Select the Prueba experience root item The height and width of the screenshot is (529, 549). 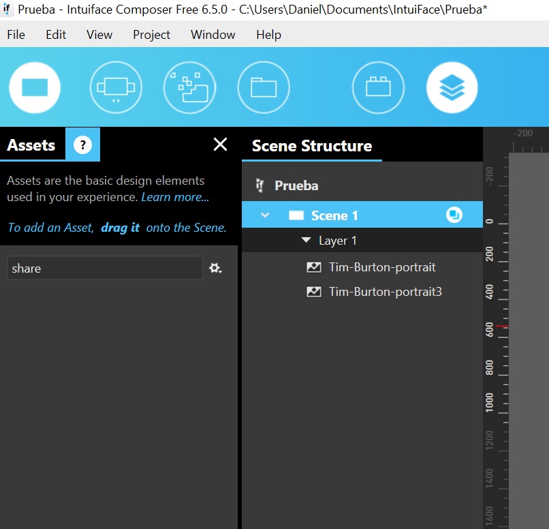coord(296,185)
